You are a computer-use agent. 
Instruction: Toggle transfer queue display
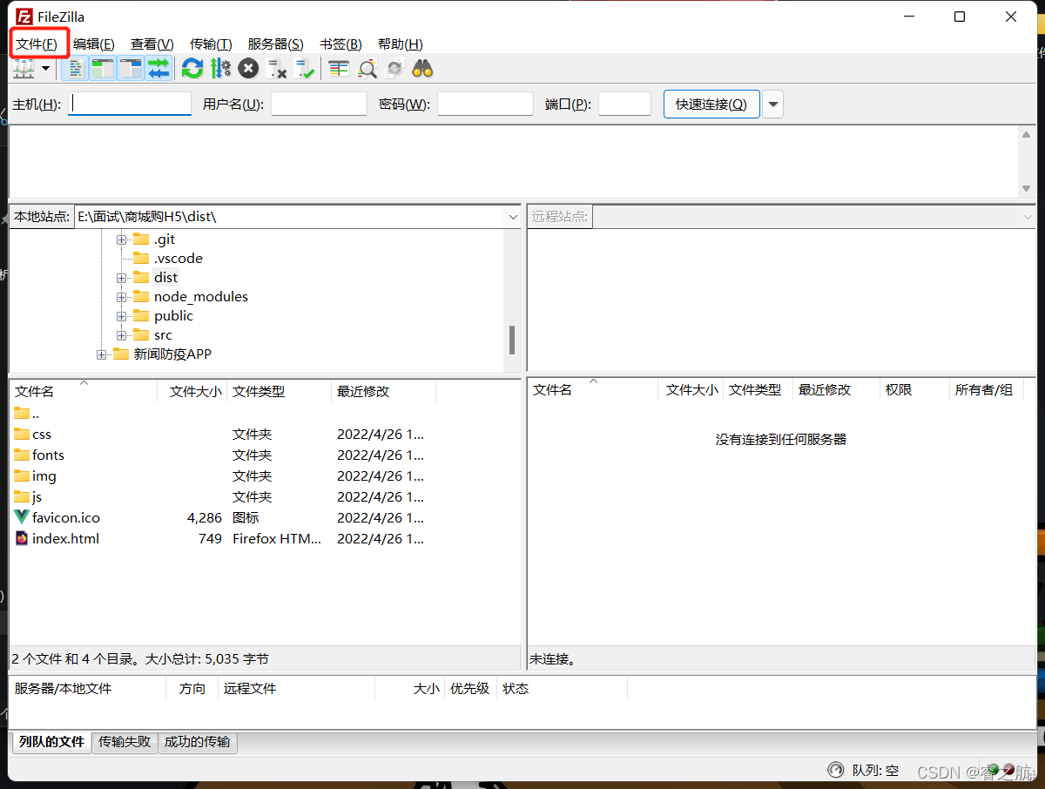[158, 69]
